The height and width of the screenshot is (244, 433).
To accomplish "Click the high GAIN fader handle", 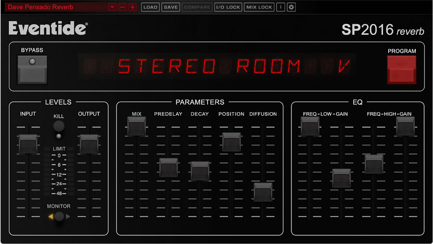I will [405, 126].
